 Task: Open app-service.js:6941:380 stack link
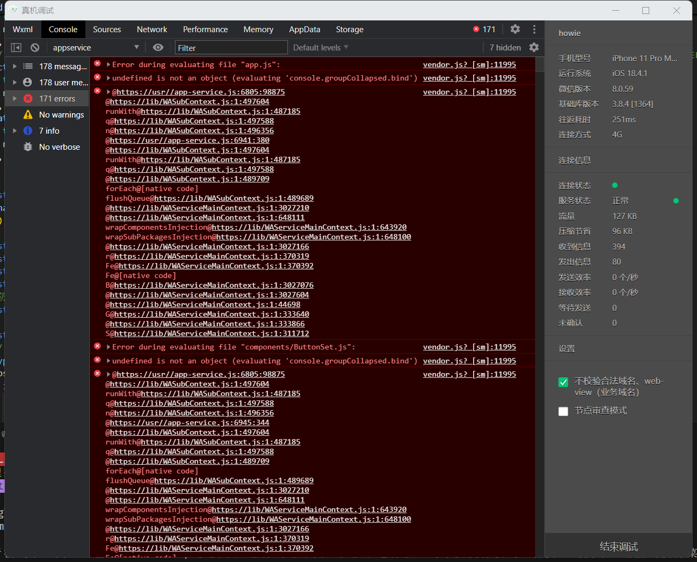(x=190, y=140)
